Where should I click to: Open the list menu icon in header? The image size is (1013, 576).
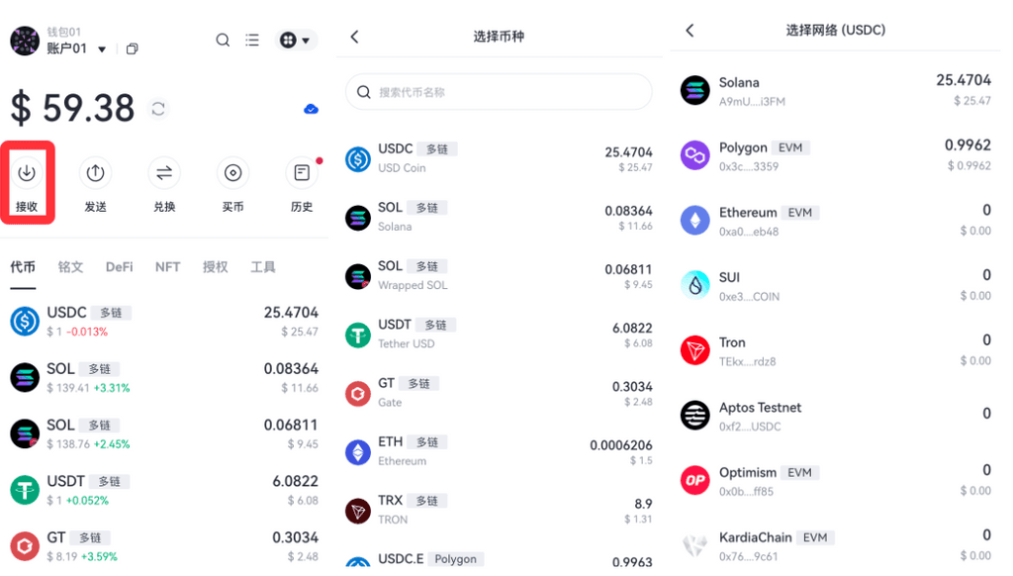[252, 40]
